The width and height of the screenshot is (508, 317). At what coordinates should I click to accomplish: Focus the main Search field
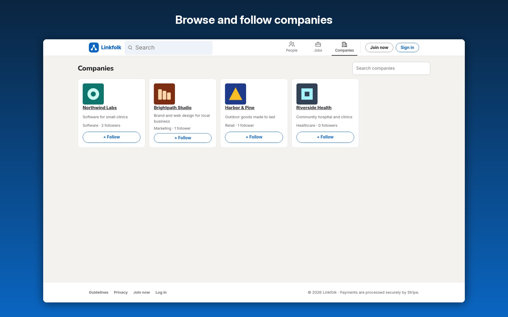click(169, 48)
